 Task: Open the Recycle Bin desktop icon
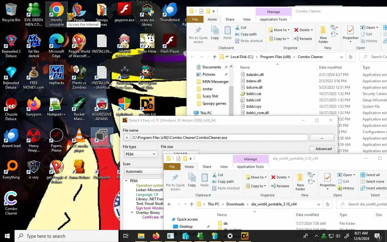[x=11, y=13]
